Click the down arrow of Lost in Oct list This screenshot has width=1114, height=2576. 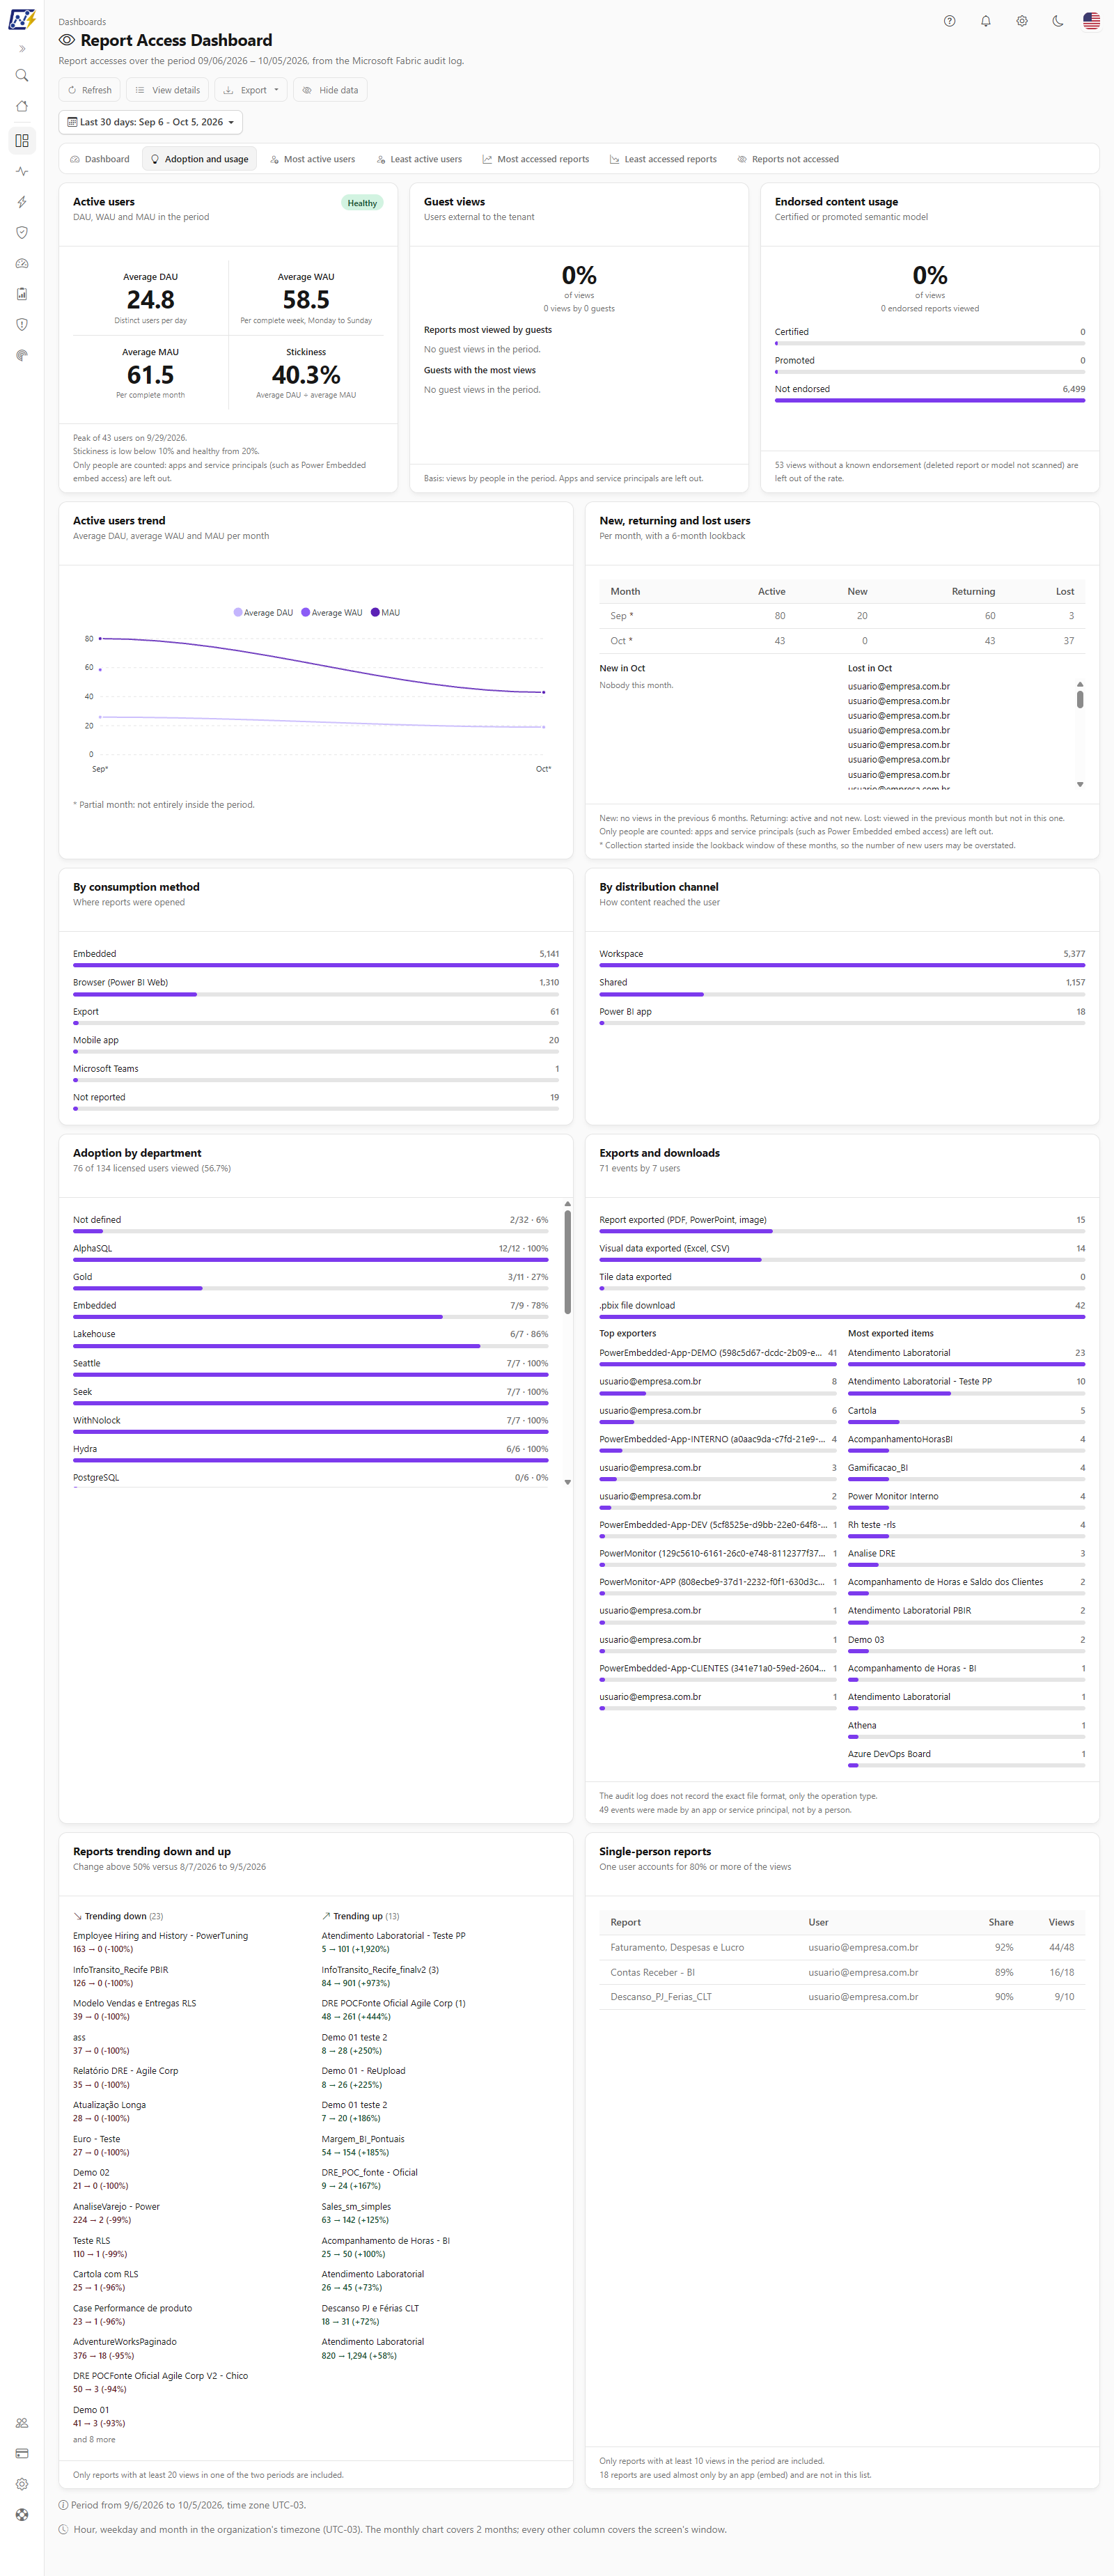(1080, 785)
